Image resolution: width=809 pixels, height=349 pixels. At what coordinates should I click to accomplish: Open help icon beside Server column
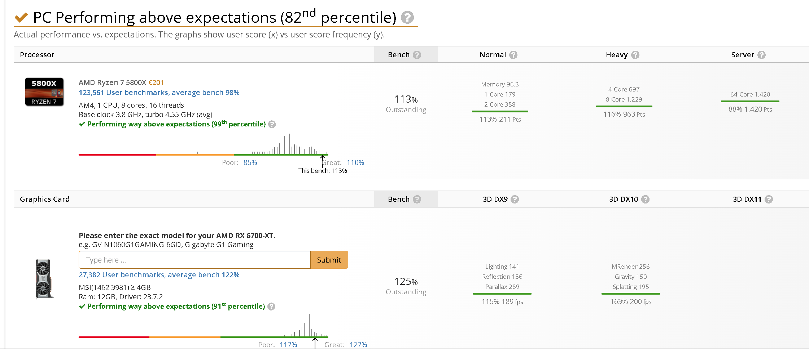[761, 55]
